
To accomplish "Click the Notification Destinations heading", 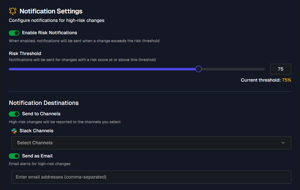I will pyautogui.click(x=44, y=103).
